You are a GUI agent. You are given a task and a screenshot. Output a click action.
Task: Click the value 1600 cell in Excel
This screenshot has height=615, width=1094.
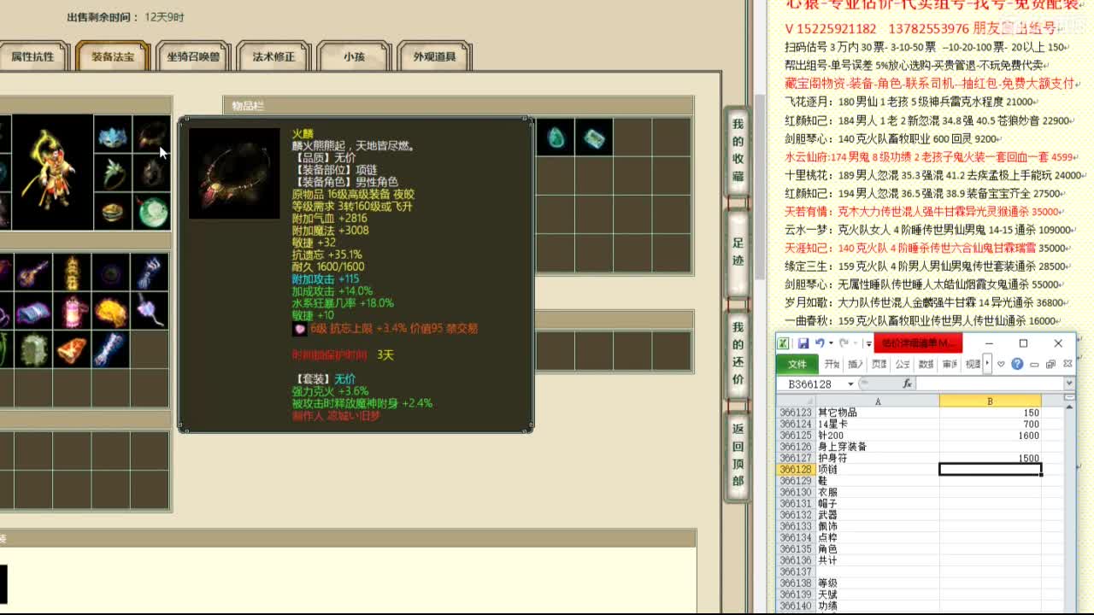click(990, 436)
